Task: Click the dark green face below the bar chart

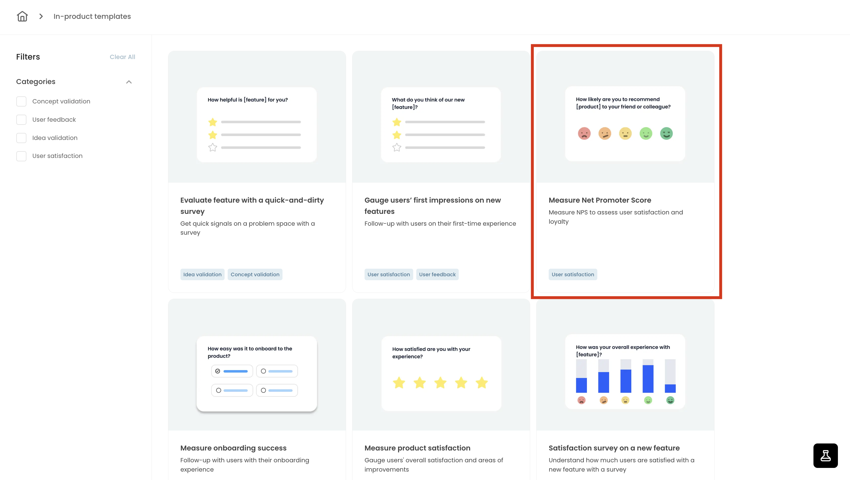Action: (670, 400)
